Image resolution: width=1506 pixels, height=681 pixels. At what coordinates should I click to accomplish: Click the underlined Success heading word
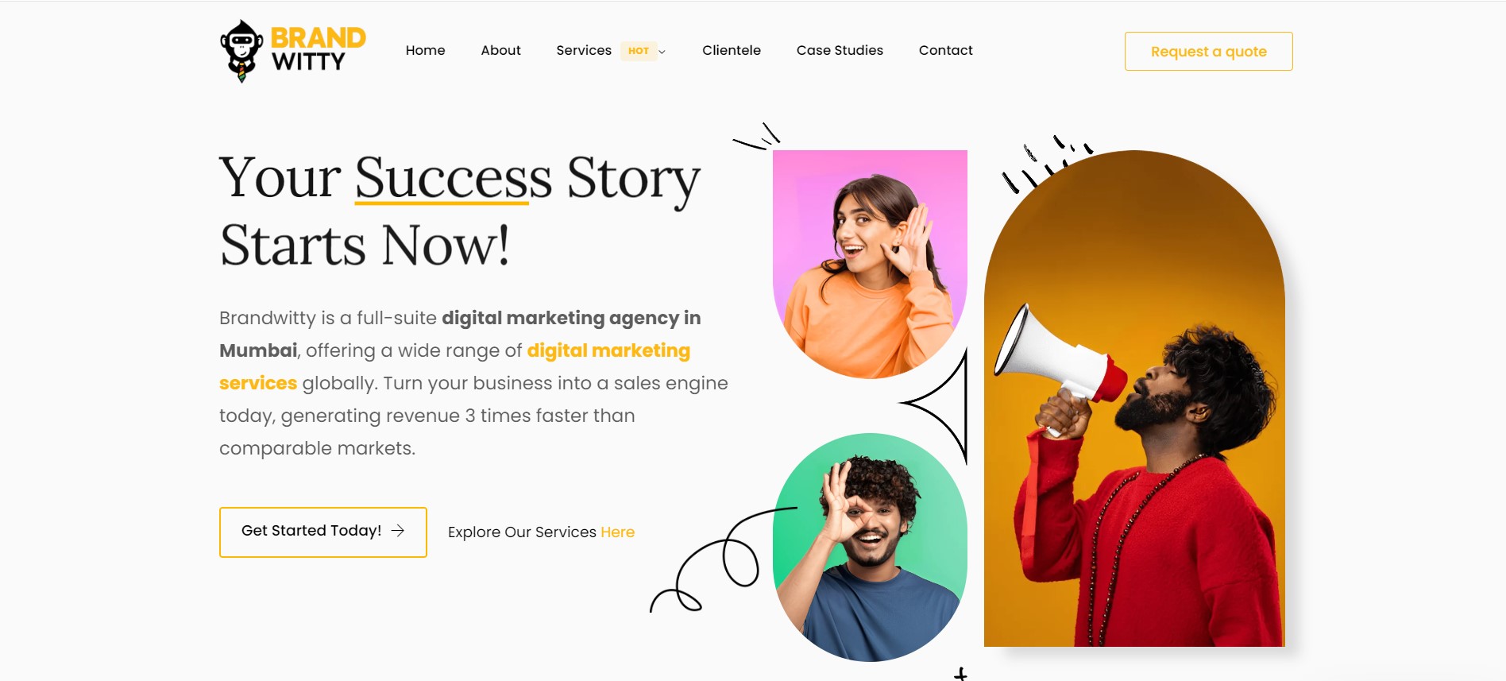coord(453,178)
